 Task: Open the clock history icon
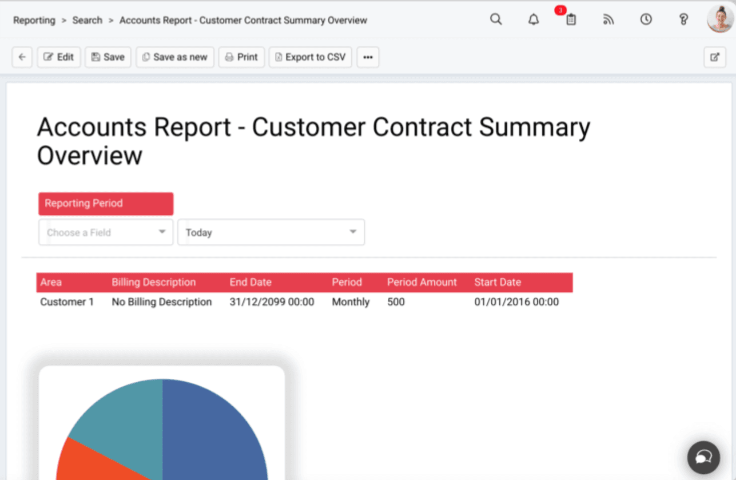[x=646, y=20]
